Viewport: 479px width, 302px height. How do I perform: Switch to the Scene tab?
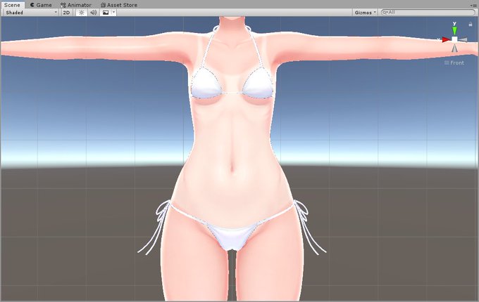pyautogui.click(x=12, y=5)
